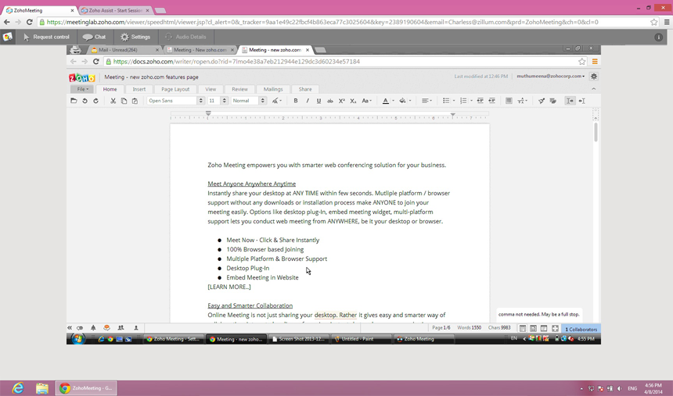Click Untitled - Paint in remote taskbar
Viewport: 673px width, 396px height.
(x=361, y=339)
